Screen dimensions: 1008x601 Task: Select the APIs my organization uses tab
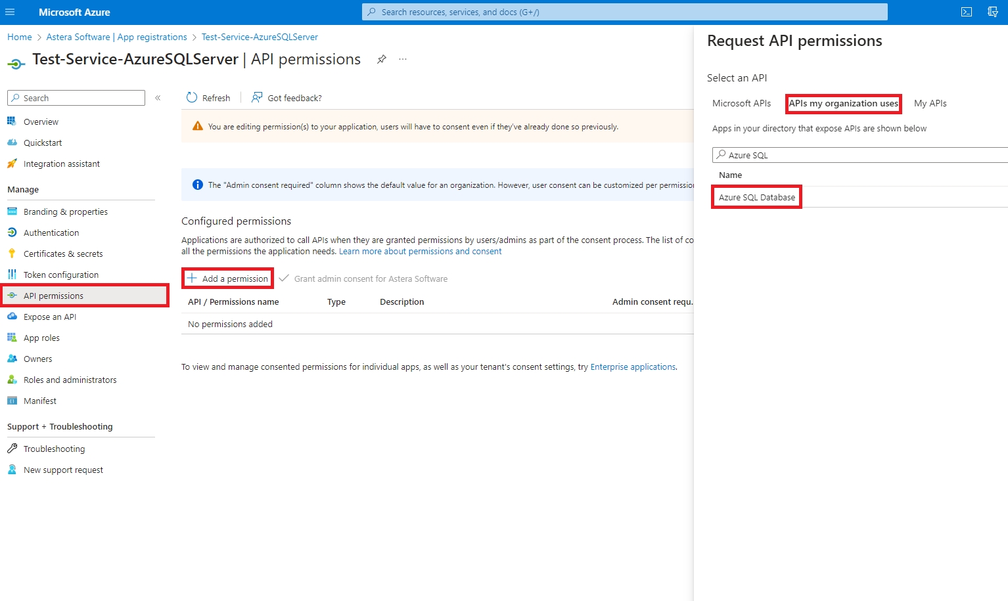[844, 103]
